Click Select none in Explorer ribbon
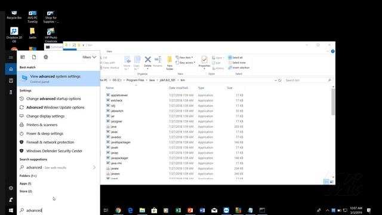This screenshot has height=215, width=382. coord(237,63)
